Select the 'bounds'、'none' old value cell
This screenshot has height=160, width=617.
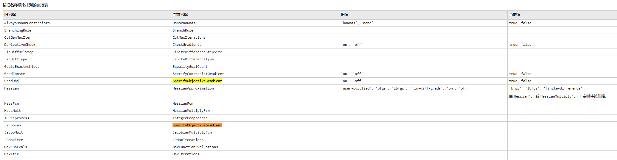(x=357, y=23)
